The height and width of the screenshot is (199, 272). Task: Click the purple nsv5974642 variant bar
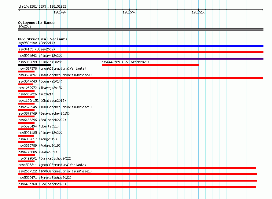pyautogui.click(x=141, y=59)
